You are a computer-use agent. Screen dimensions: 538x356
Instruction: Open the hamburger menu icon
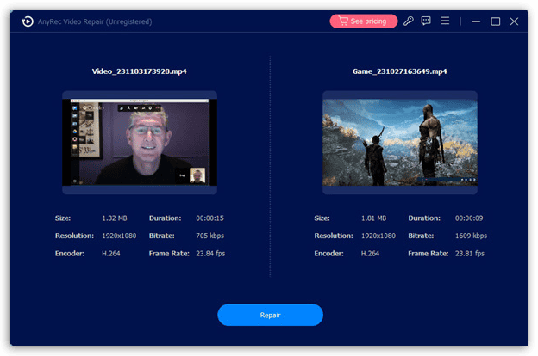[445, 21]
